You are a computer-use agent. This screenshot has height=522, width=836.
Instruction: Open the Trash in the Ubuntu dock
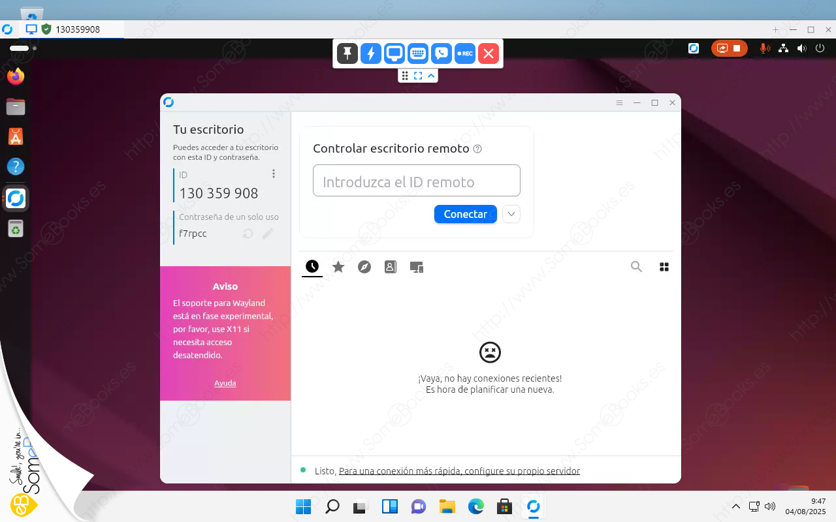pyautogui.click(x=16, y=228)
